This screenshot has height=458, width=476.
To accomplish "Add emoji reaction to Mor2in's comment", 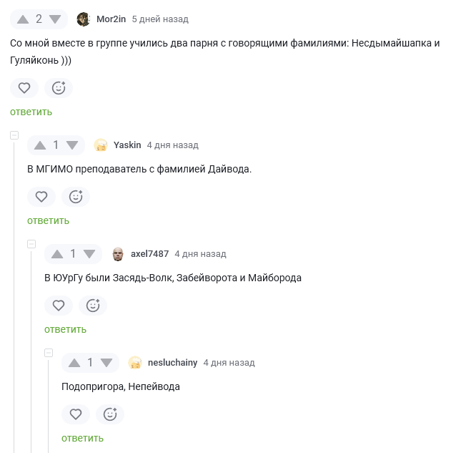I will point(59,88).
